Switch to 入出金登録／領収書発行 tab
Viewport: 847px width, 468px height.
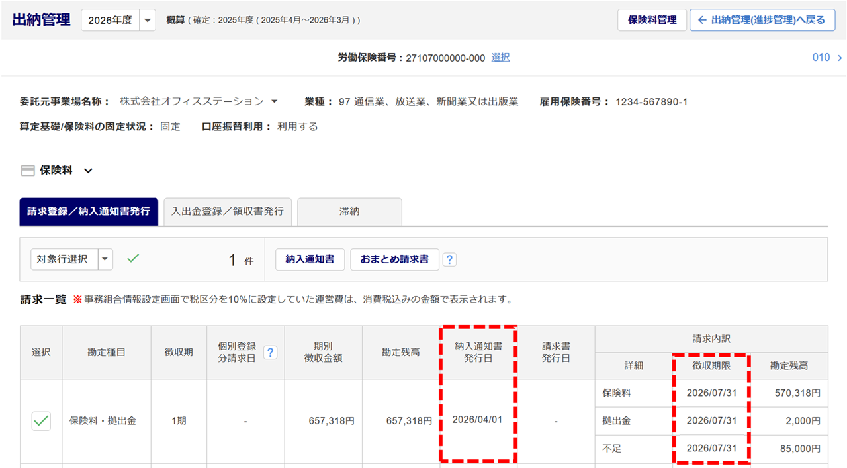click(227, 211)
